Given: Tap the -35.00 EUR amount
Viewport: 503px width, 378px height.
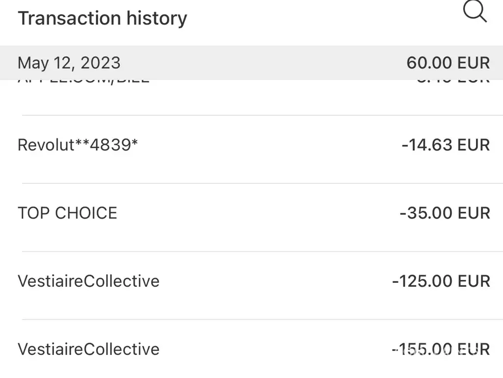Looking at the screenshot, I should click(444, 213).
